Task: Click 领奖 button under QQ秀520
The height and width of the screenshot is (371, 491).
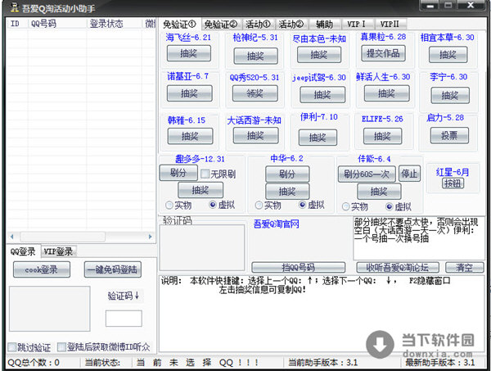Action: 255,93
